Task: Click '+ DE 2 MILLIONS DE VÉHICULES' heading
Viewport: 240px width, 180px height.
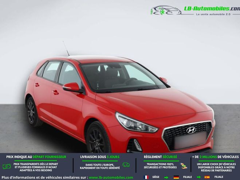Action: (216, 157)
